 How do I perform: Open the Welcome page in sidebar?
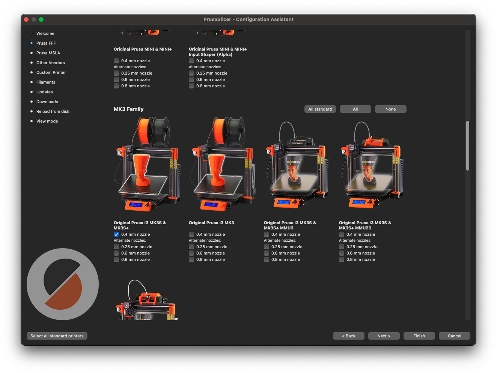(45, 33)
